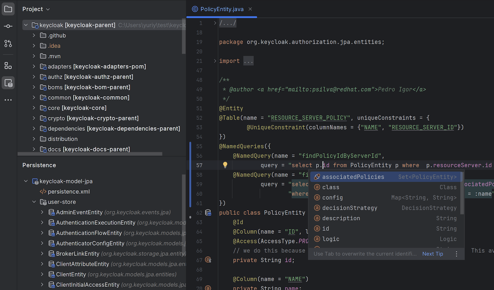Click the entity gutter icon at line 62
Viewport: 494px width, 290px height.
coord(208,213)
